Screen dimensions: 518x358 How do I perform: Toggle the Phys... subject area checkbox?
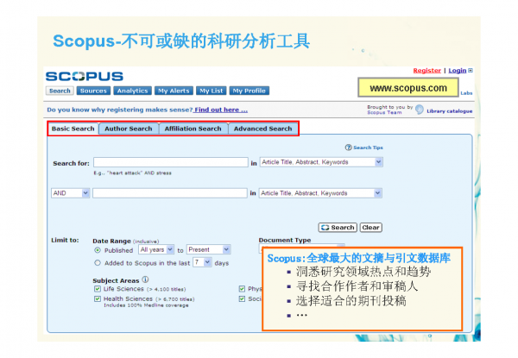(x=242, y=289)
